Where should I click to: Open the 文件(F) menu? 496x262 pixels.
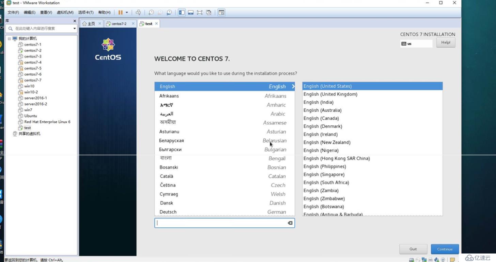[13, 13]
